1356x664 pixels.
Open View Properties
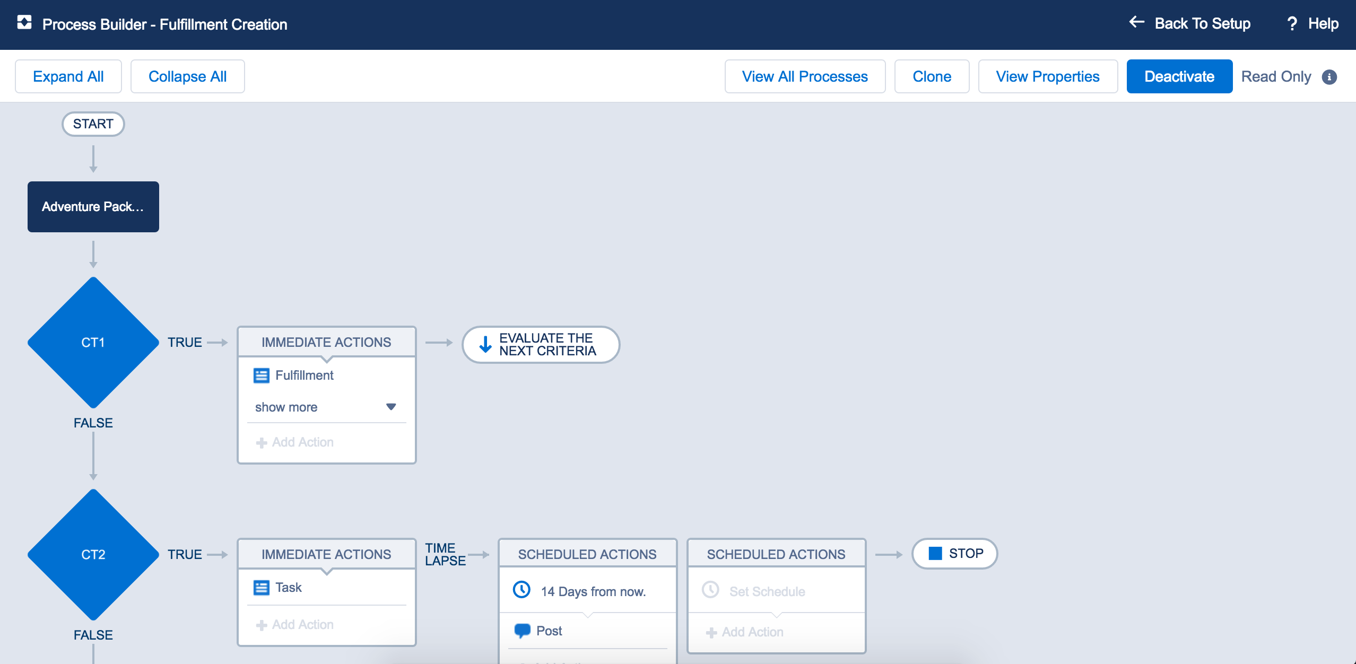pos(1047,76)
